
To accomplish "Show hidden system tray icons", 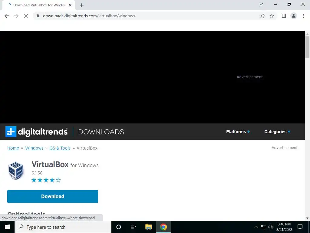I will pyautogui.click(x=256, y=227).
